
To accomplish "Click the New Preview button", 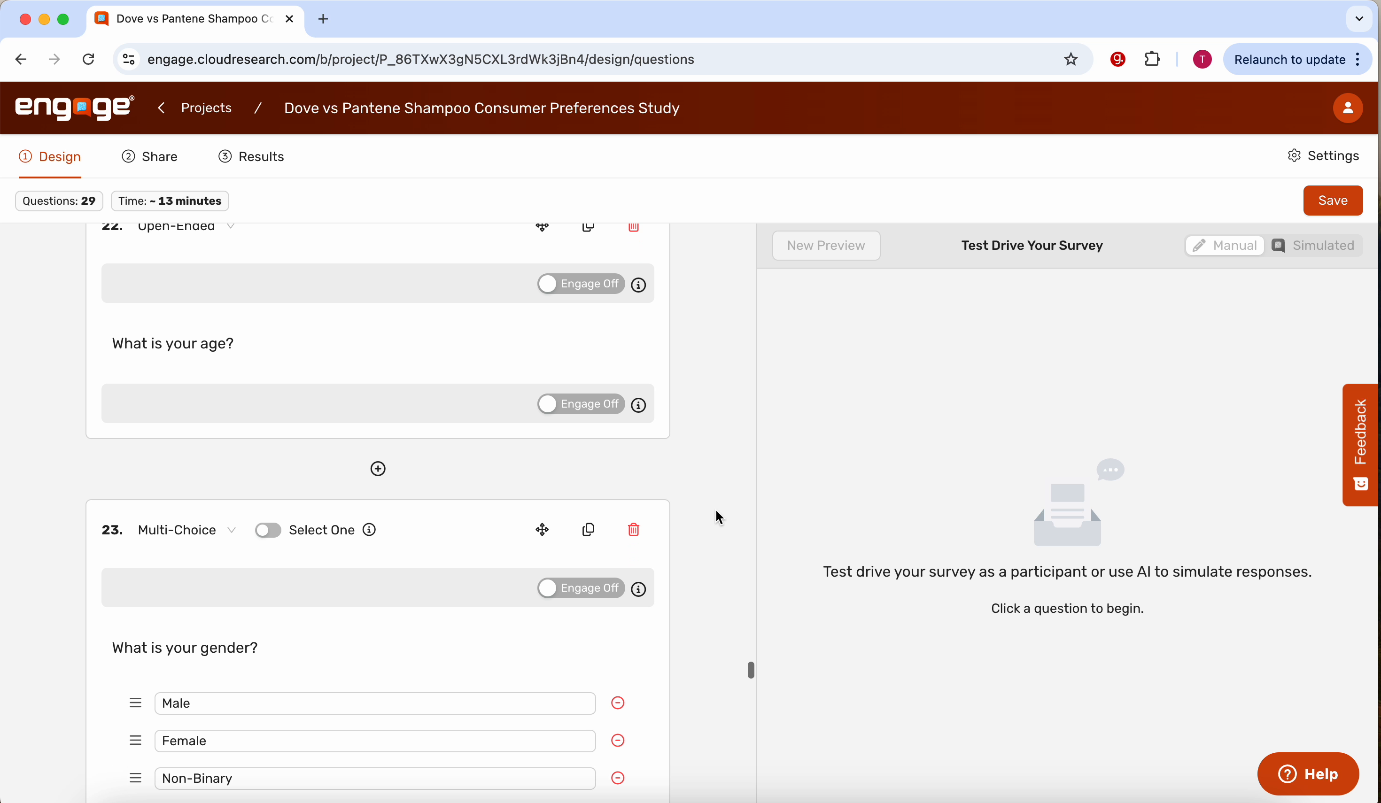I will coord(826,246).
